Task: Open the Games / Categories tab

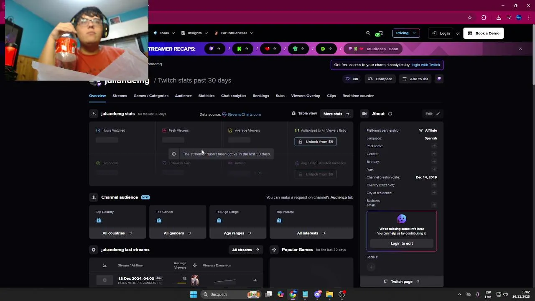Action: click(151, 96)
